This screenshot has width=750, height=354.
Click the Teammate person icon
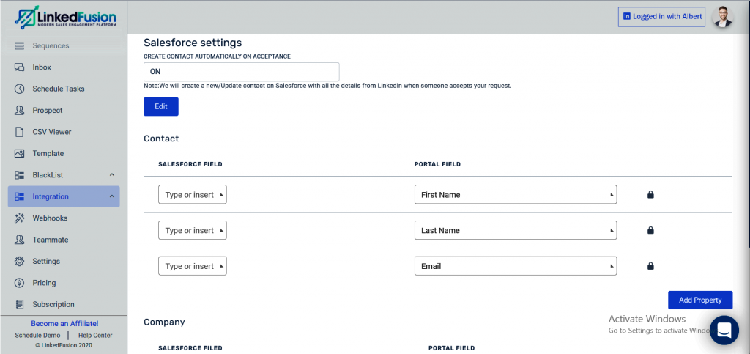point(19,240)
